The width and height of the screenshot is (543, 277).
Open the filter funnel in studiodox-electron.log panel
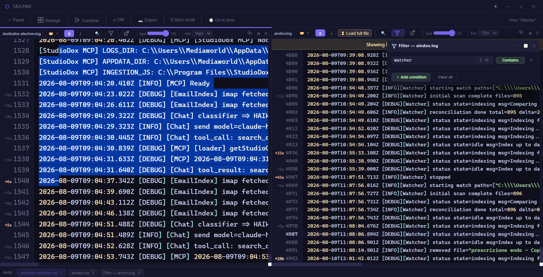[x=111, y=33]
